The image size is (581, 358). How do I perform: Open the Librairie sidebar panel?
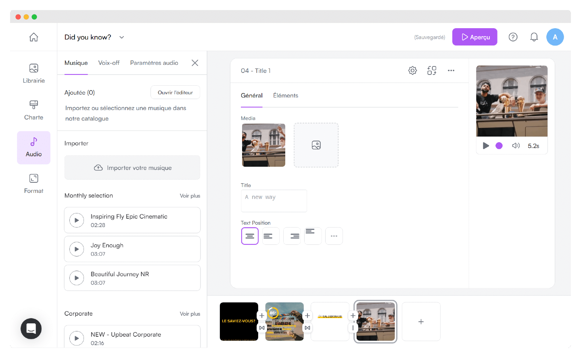click(34, 74)
